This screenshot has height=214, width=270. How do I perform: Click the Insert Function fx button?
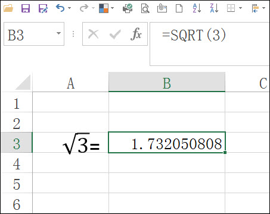click(x=136, y=34)
